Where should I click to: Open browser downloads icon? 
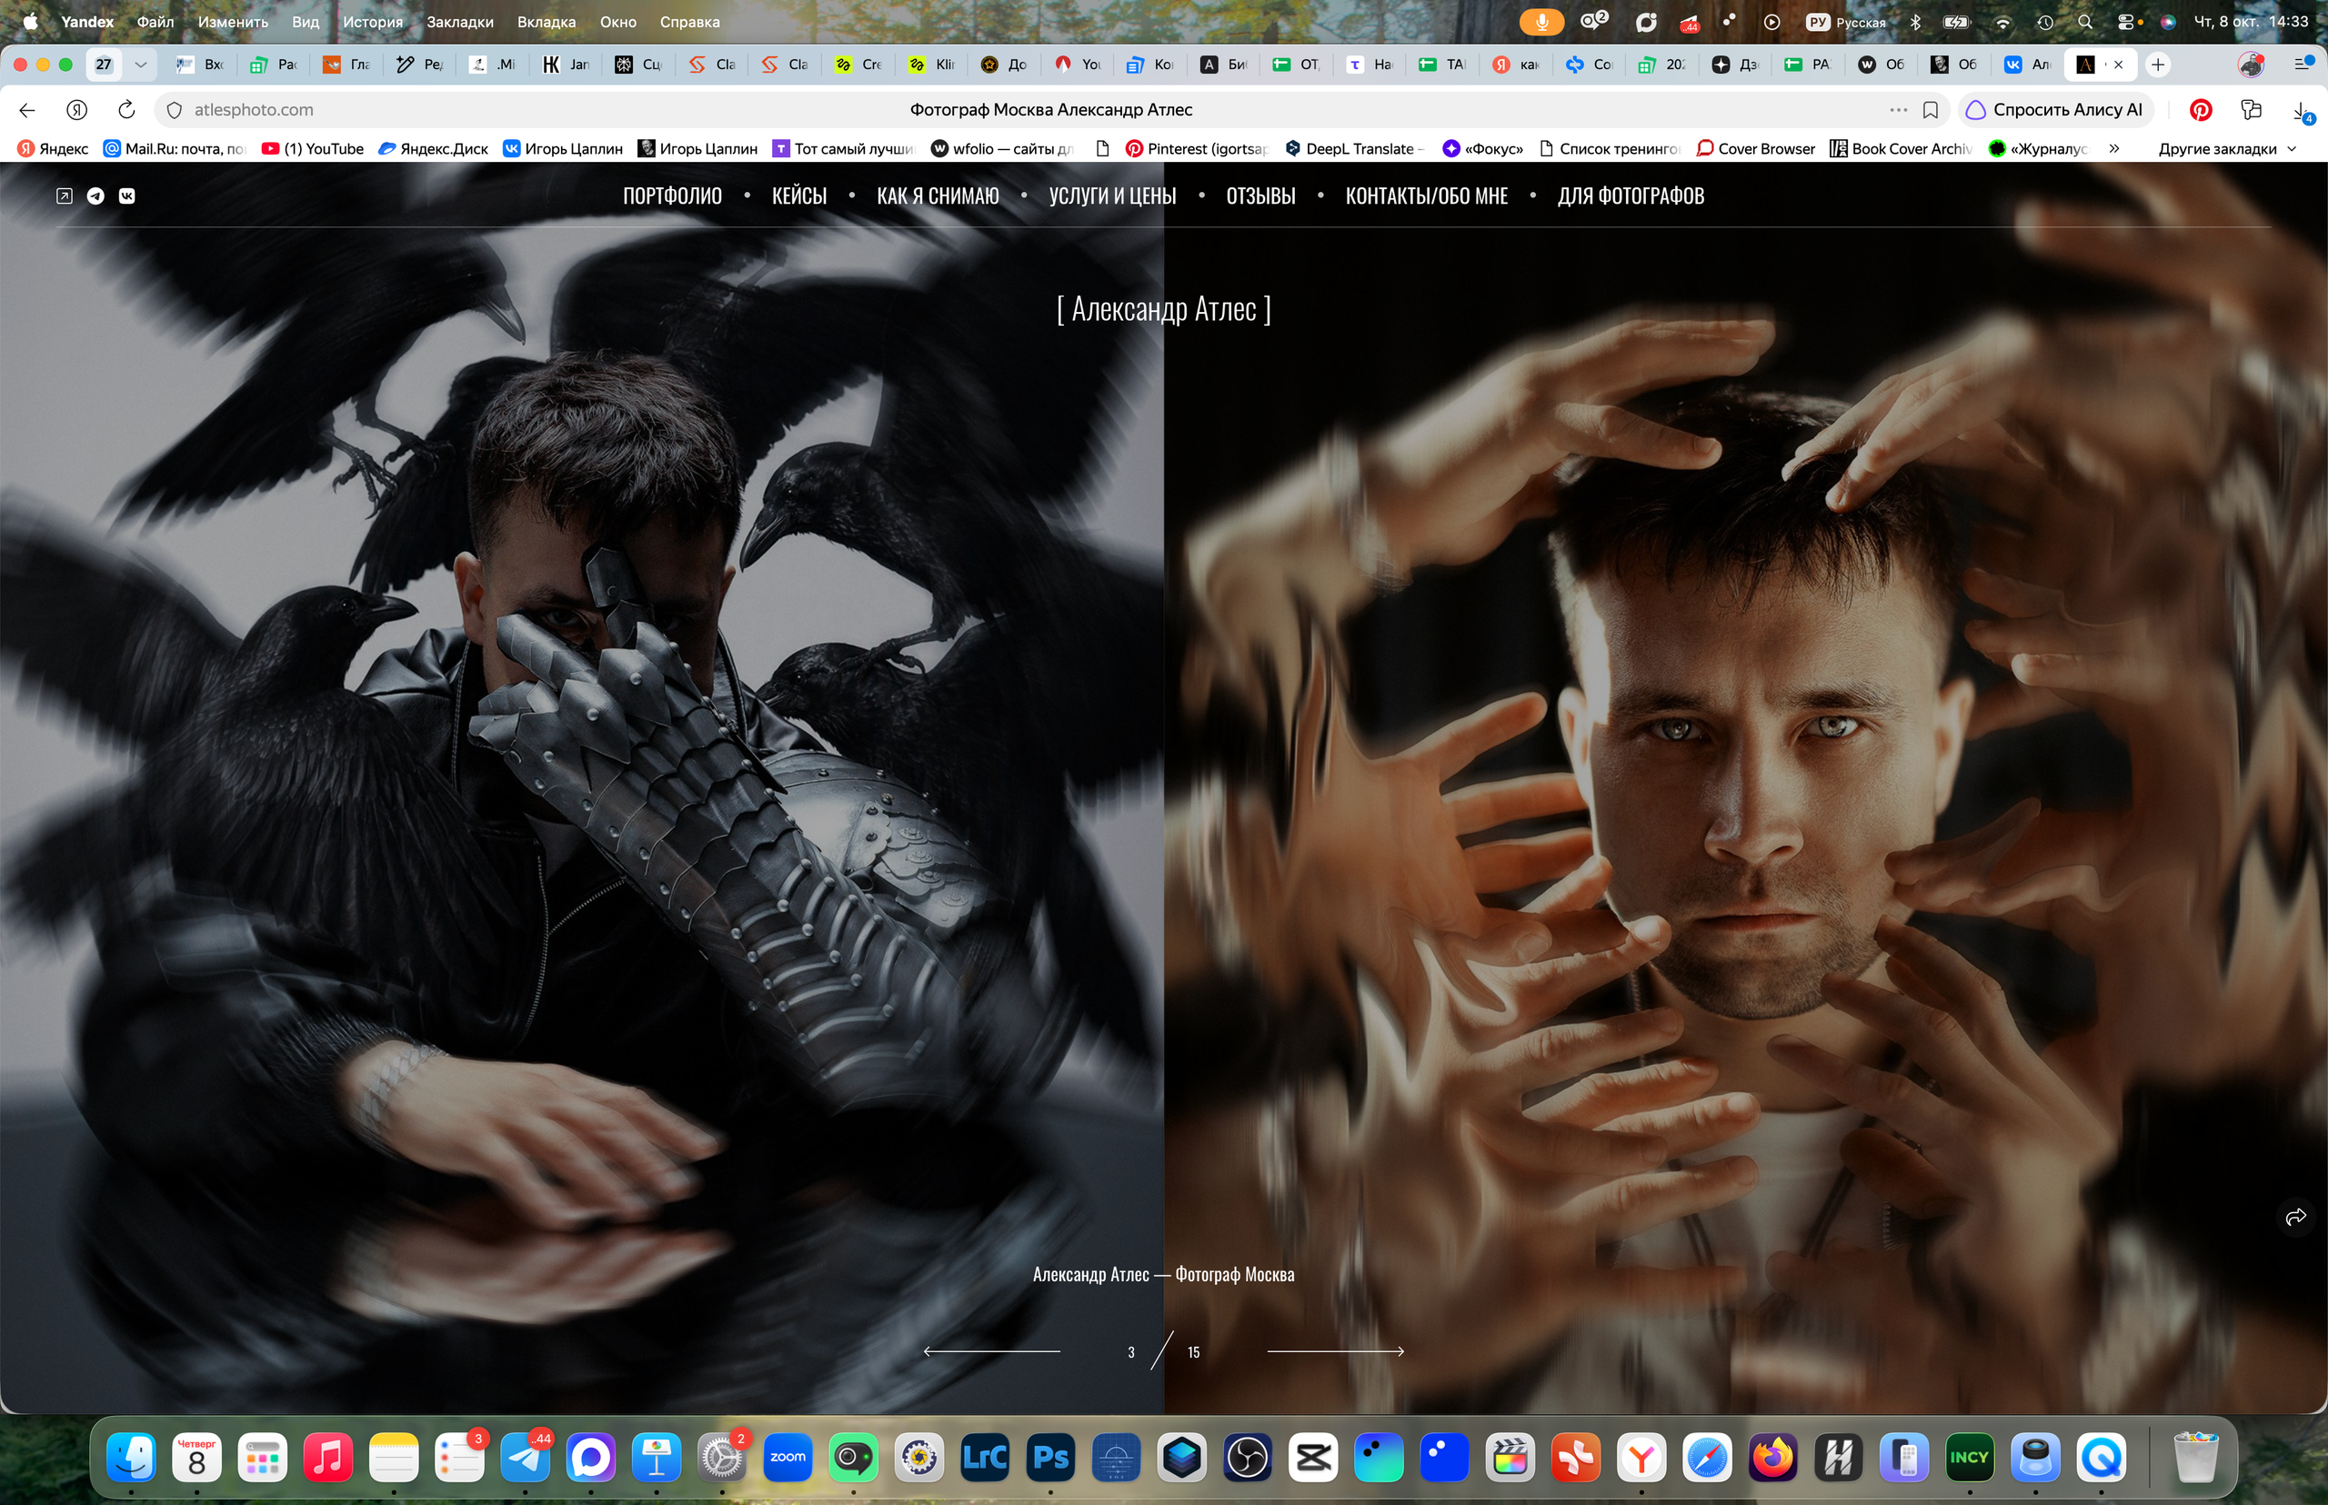click(x=2302, y=112)
